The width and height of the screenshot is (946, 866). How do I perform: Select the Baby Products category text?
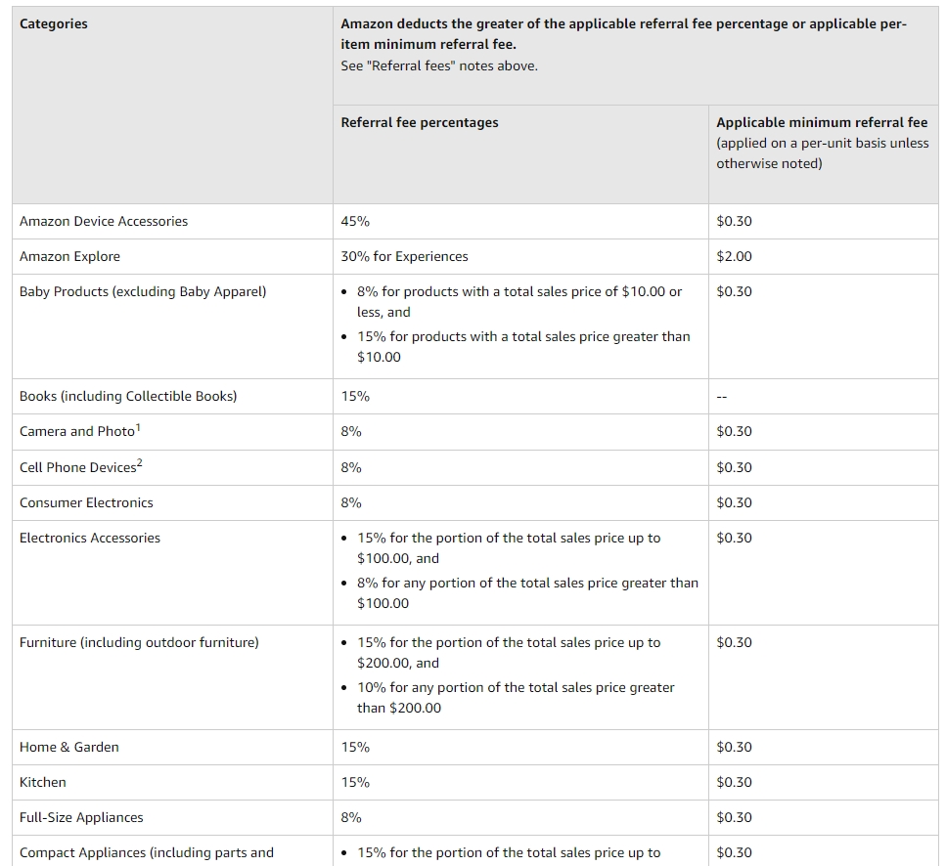click(143, 291)
